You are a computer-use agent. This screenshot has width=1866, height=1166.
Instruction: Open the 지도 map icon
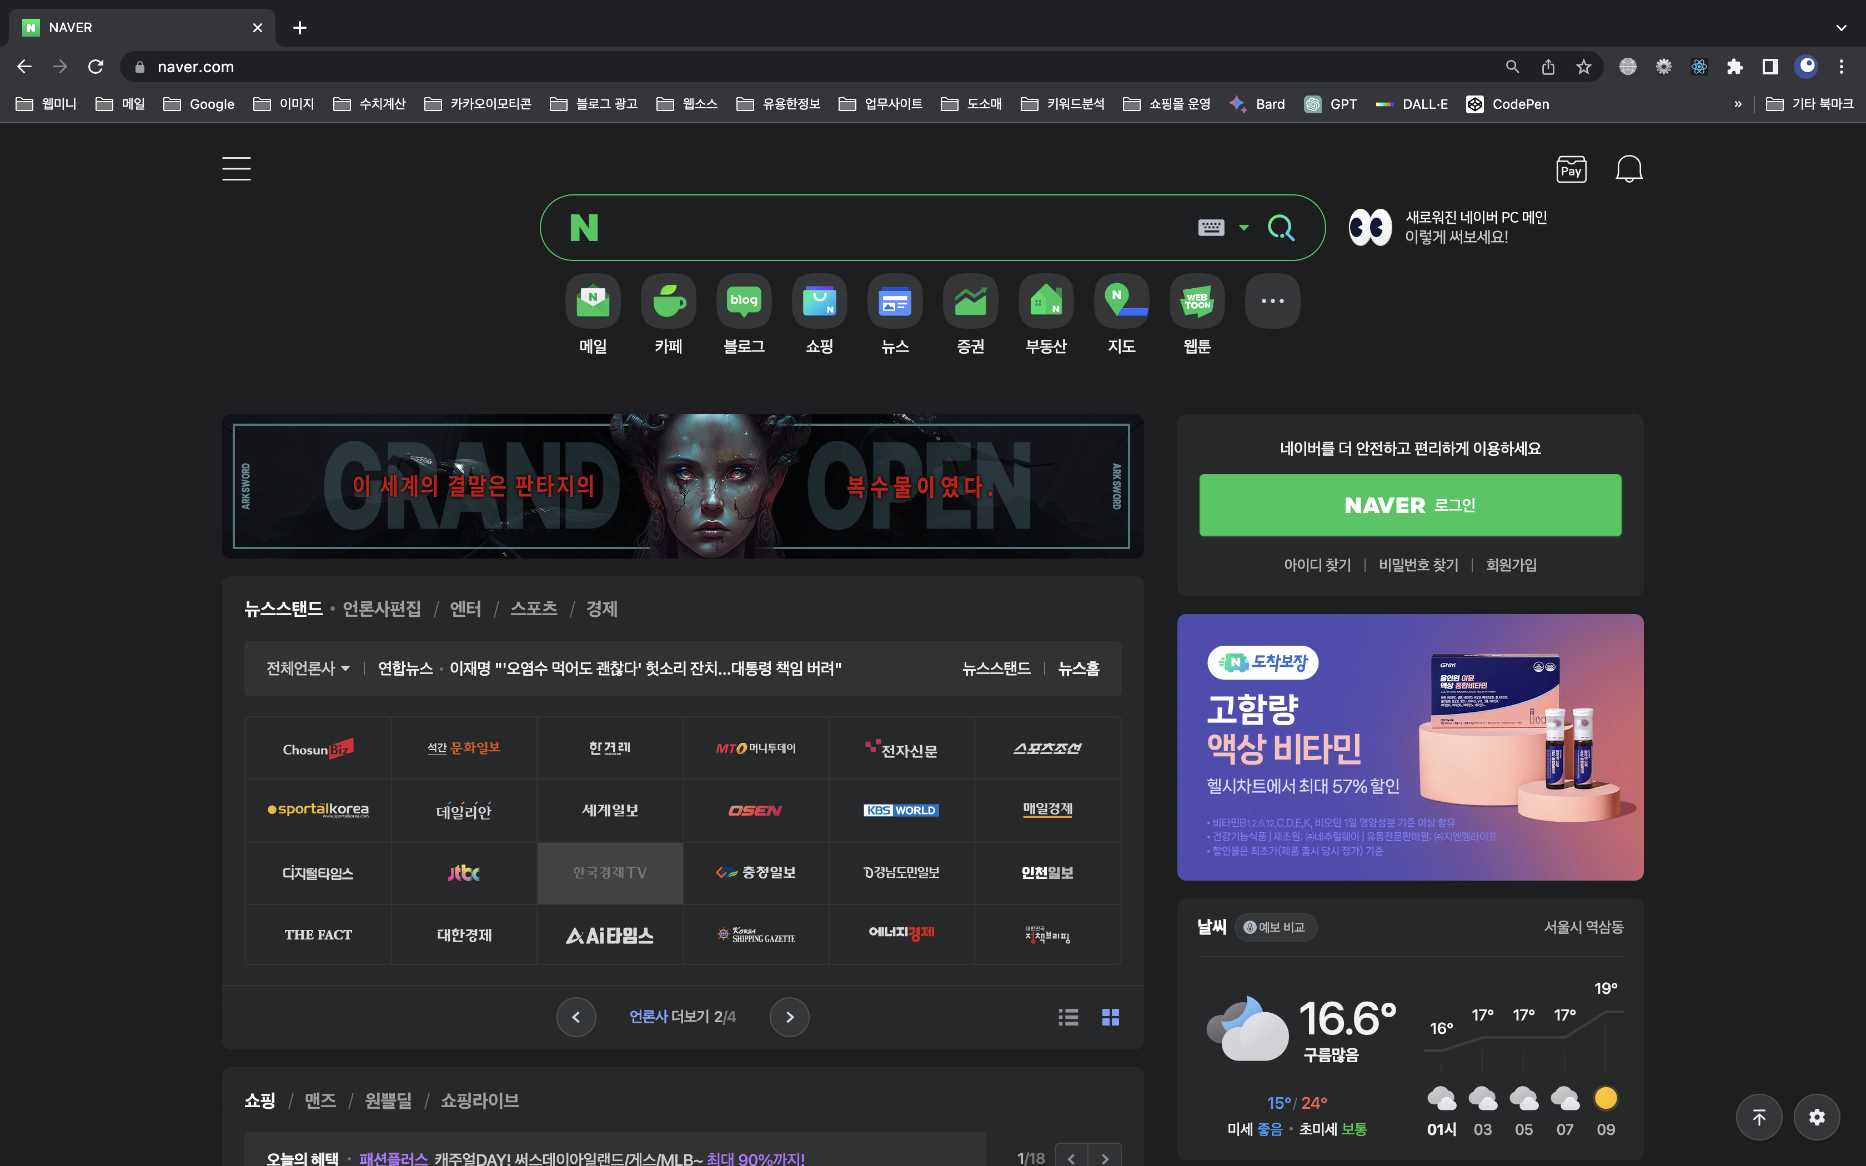coord(1120,301)
